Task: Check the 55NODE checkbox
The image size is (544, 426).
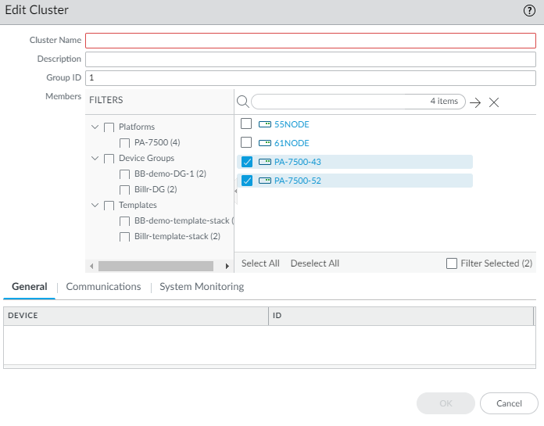Action: (x=246, y=124)
